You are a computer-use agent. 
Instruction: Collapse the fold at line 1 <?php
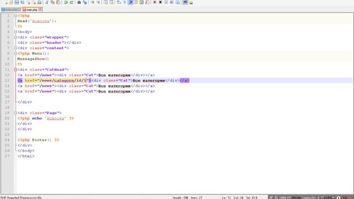tap(15, 15)
